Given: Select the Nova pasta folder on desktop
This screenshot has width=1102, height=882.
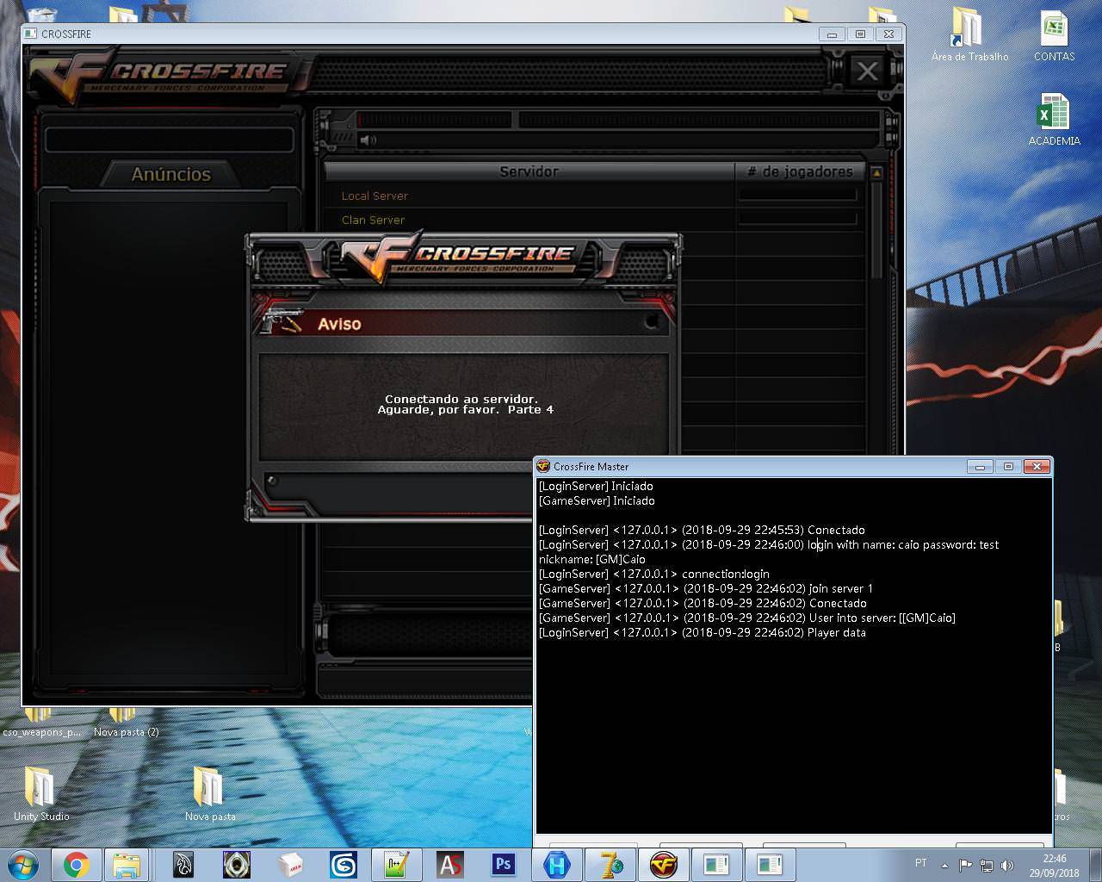Looking at the screenshot, I should click(x=209, y=794).
